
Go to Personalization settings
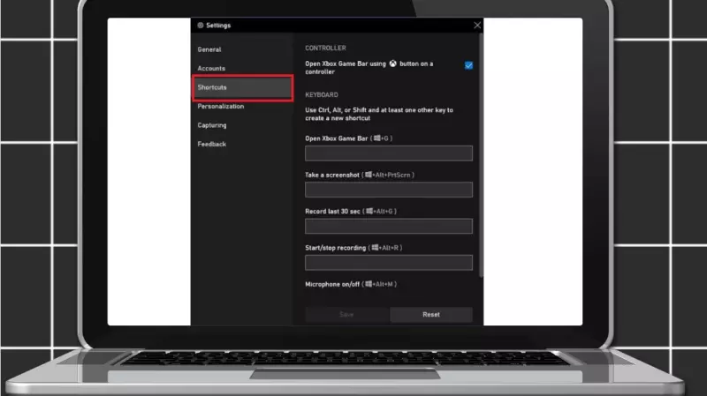[220, 106]
